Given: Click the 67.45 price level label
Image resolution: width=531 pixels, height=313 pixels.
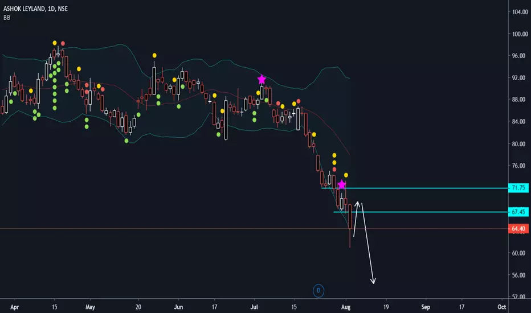Looking at the screenshot, I should click(x=518, y=212).
